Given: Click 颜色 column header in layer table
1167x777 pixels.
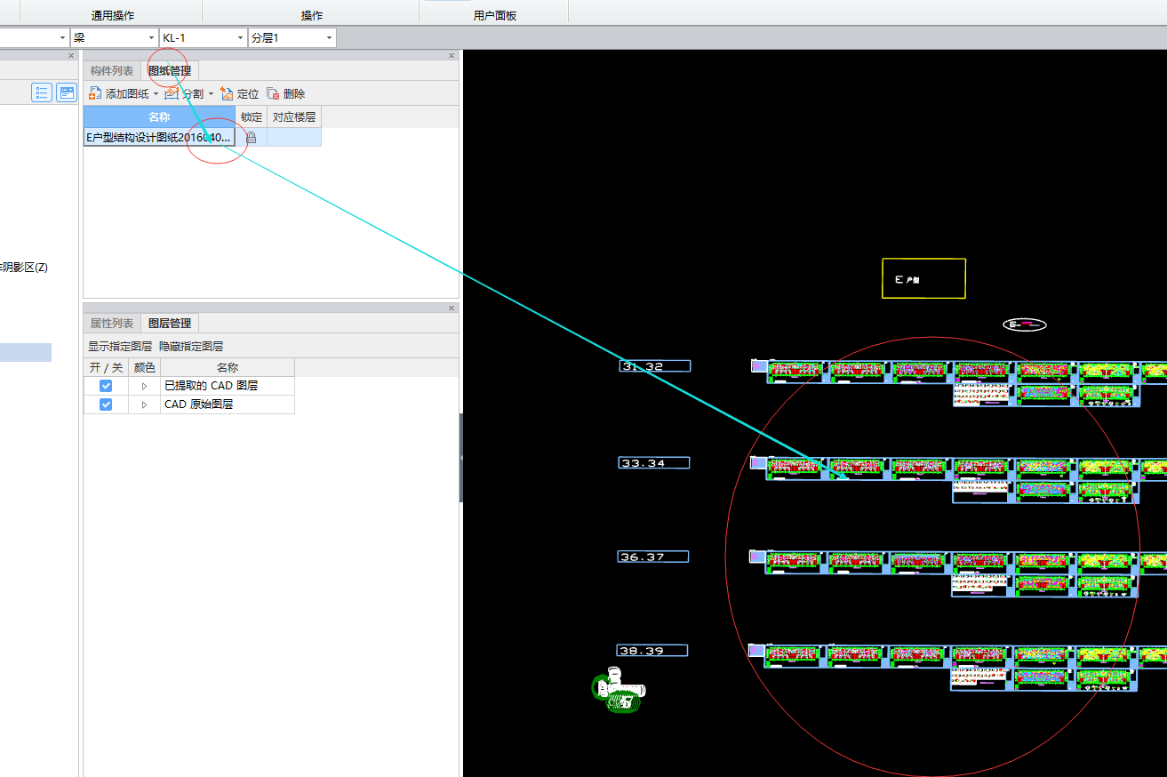Looking at the screenshot, I should (144, 367).
